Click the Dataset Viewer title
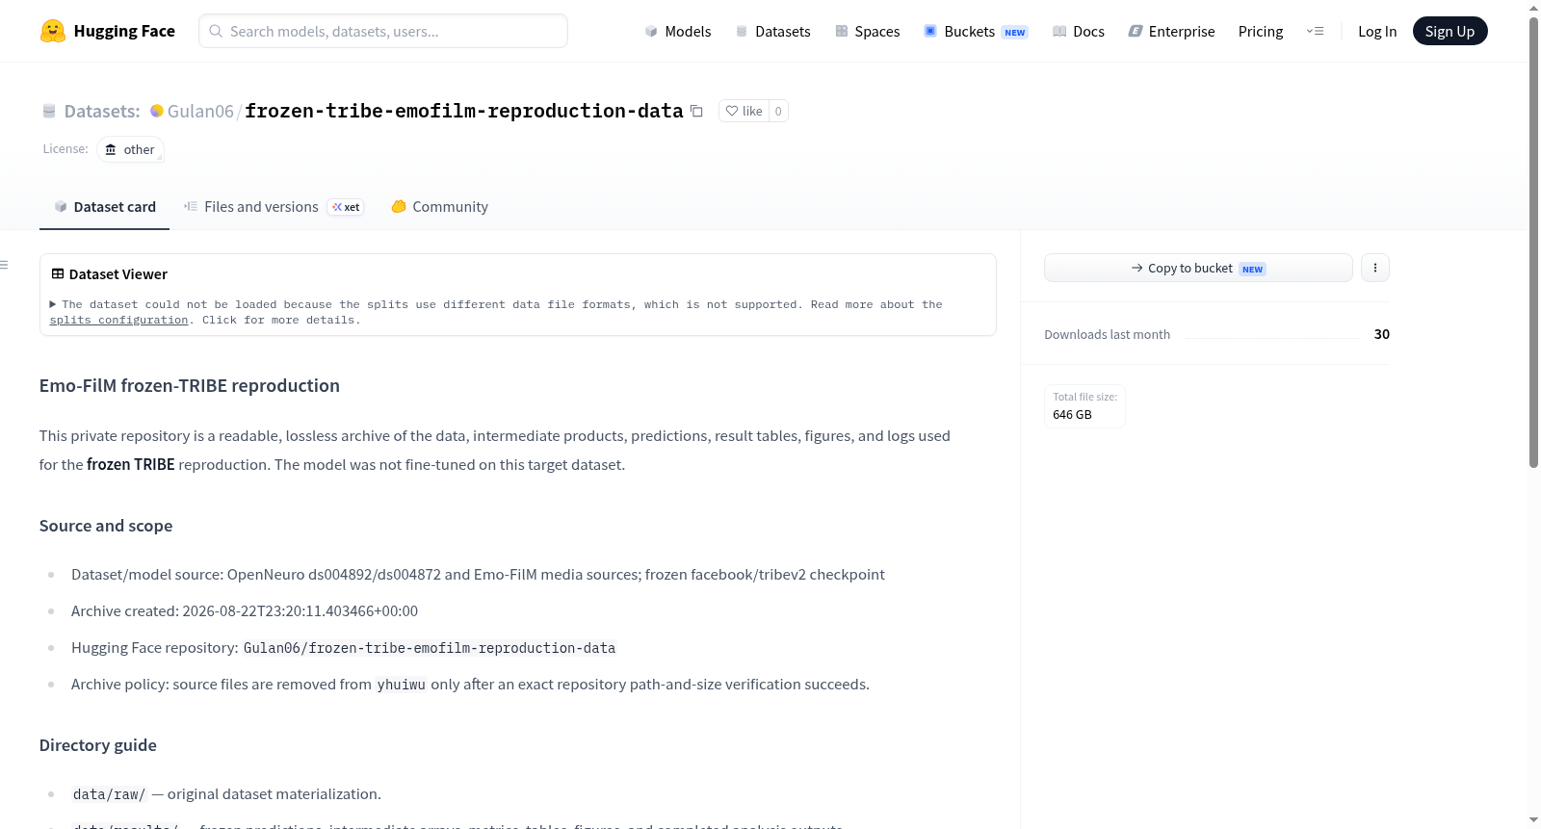This screenshot has width=1541, height=829. point(118,274)
